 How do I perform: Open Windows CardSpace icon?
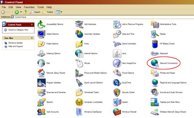point(79,112)
